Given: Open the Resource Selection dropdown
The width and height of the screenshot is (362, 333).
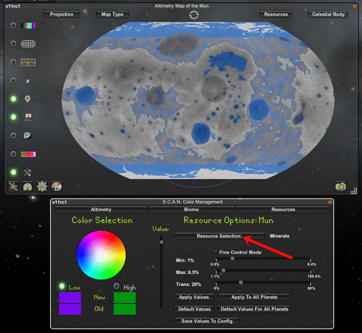Looking at the screenshot, I should click(219, 236).
